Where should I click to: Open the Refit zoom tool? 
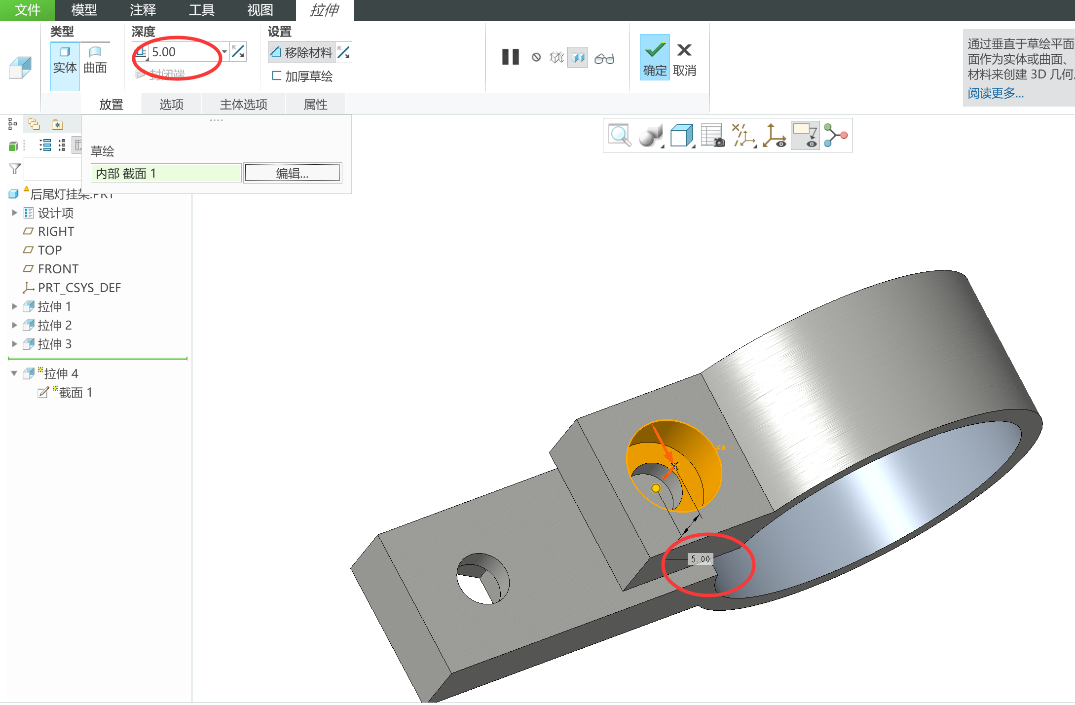tap(619, 135)
